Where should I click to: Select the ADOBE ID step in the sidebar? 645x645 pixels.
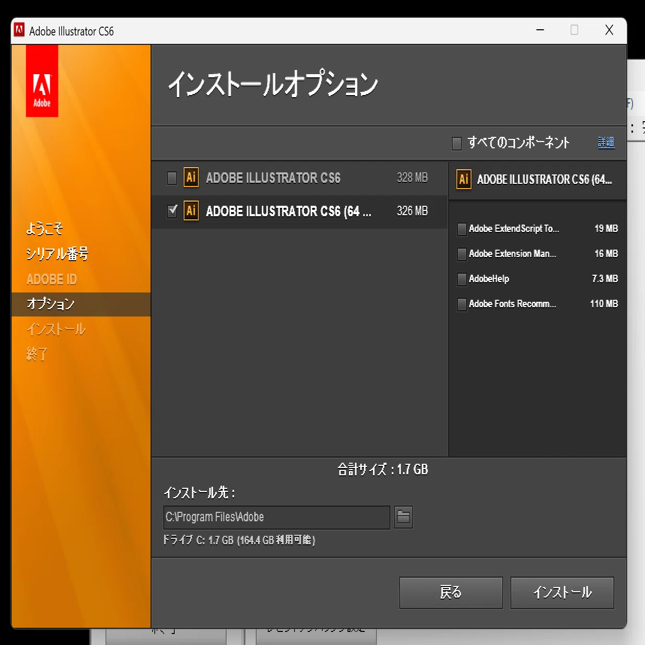pyautogui.click(x=51, y=279)
